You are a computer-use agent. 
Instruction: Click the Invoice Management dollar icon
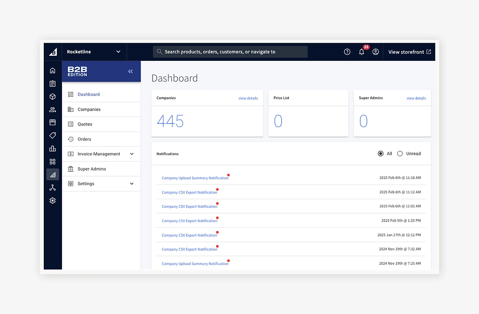[70, 154]
